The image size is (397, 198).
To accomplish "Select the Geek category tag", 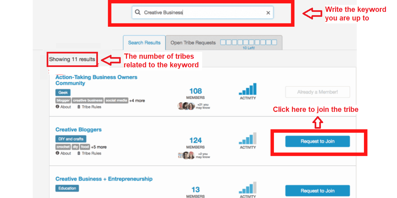I will click(x=63, y=93).
